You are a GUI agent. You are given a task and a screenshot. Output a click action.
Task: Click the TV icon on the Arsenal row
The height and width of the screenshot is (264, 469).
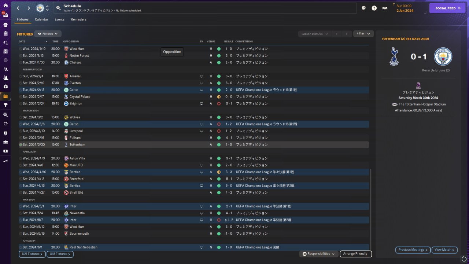(201, 76)
